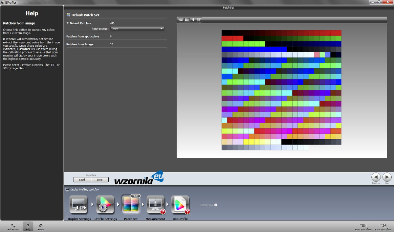Open the Display Settings workflow step
The width and height of the screenshot is (394, 232).
tap(78, 205)
